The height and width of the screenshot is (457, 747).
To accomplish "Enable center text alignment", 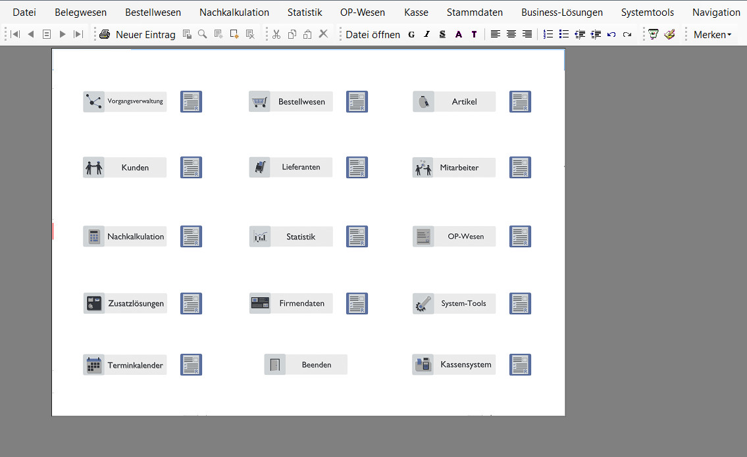I will (511, 34).
